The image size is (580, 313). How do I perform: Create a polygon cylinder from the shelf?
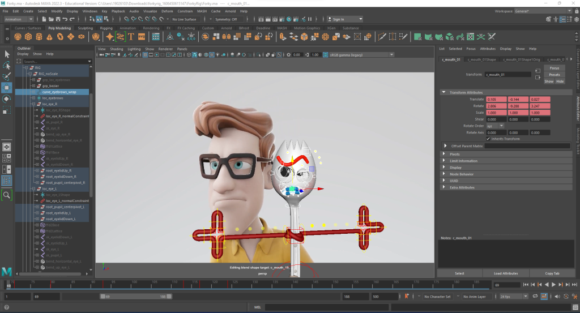(39, 37)
